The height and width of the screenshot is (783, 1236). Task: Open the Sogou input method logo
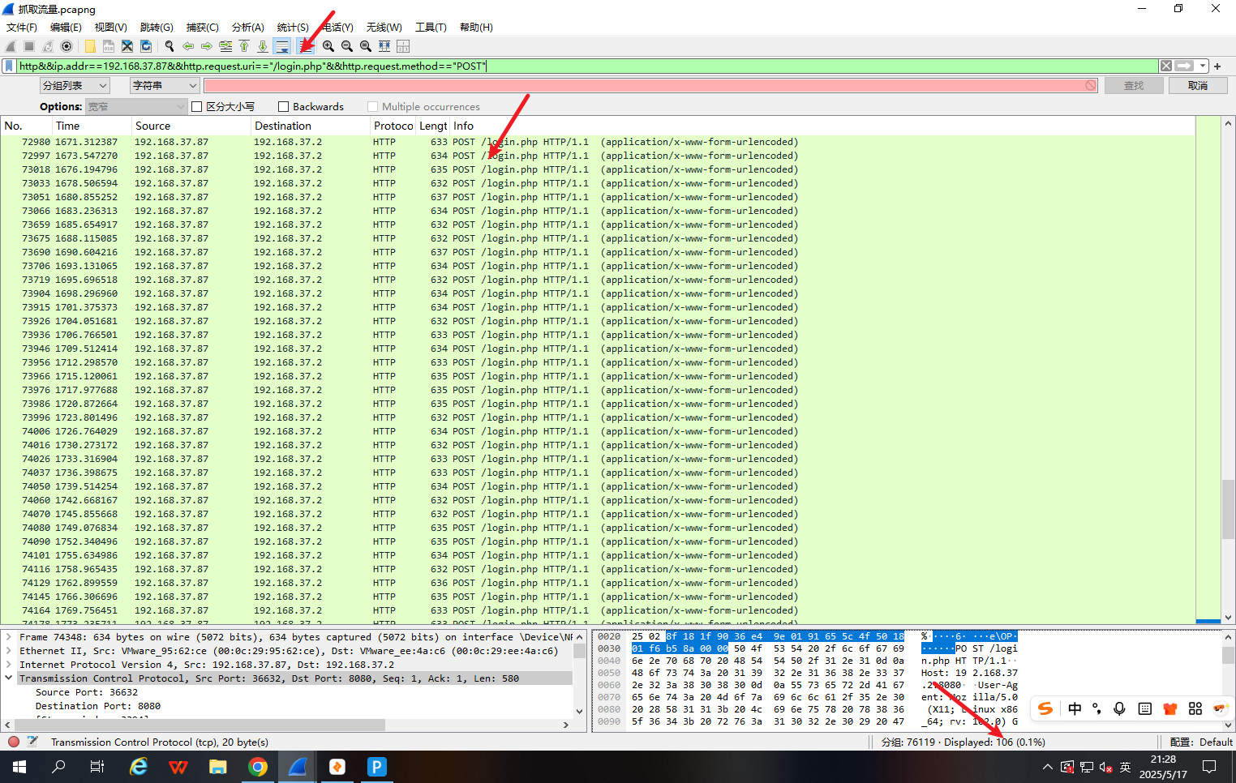coord(1045,708)
